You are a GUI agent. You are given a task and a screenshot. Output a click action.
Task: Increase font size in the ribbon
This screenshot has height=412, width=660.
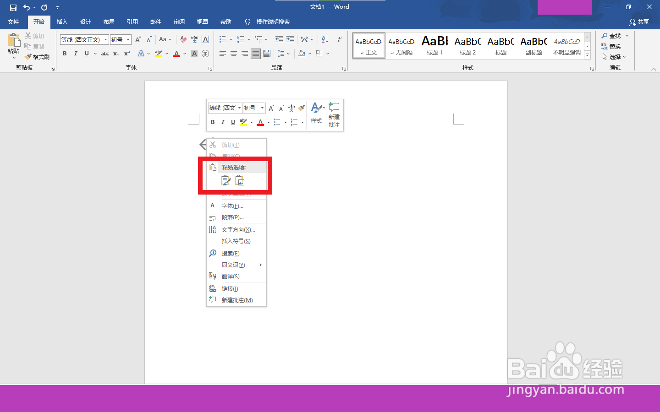pos(138,39)
